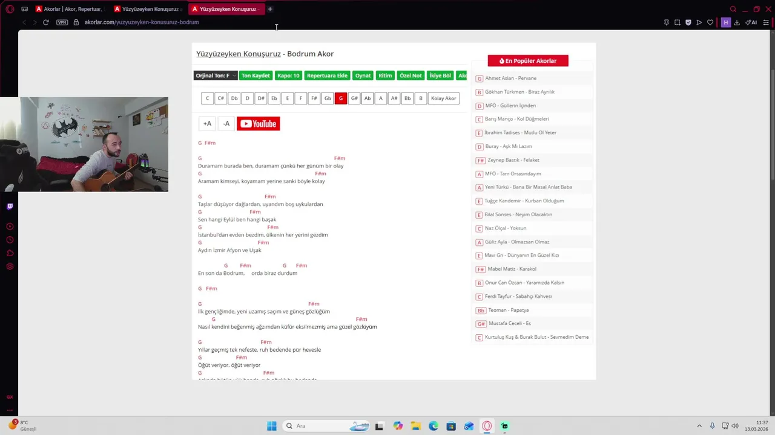This screenshot has width=775, height=435.
Task: Open the downloads arrow icon
Action: (737, 22)
